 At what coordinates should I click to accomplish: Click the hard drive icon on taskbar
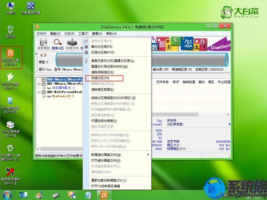[x=55, y=195]
